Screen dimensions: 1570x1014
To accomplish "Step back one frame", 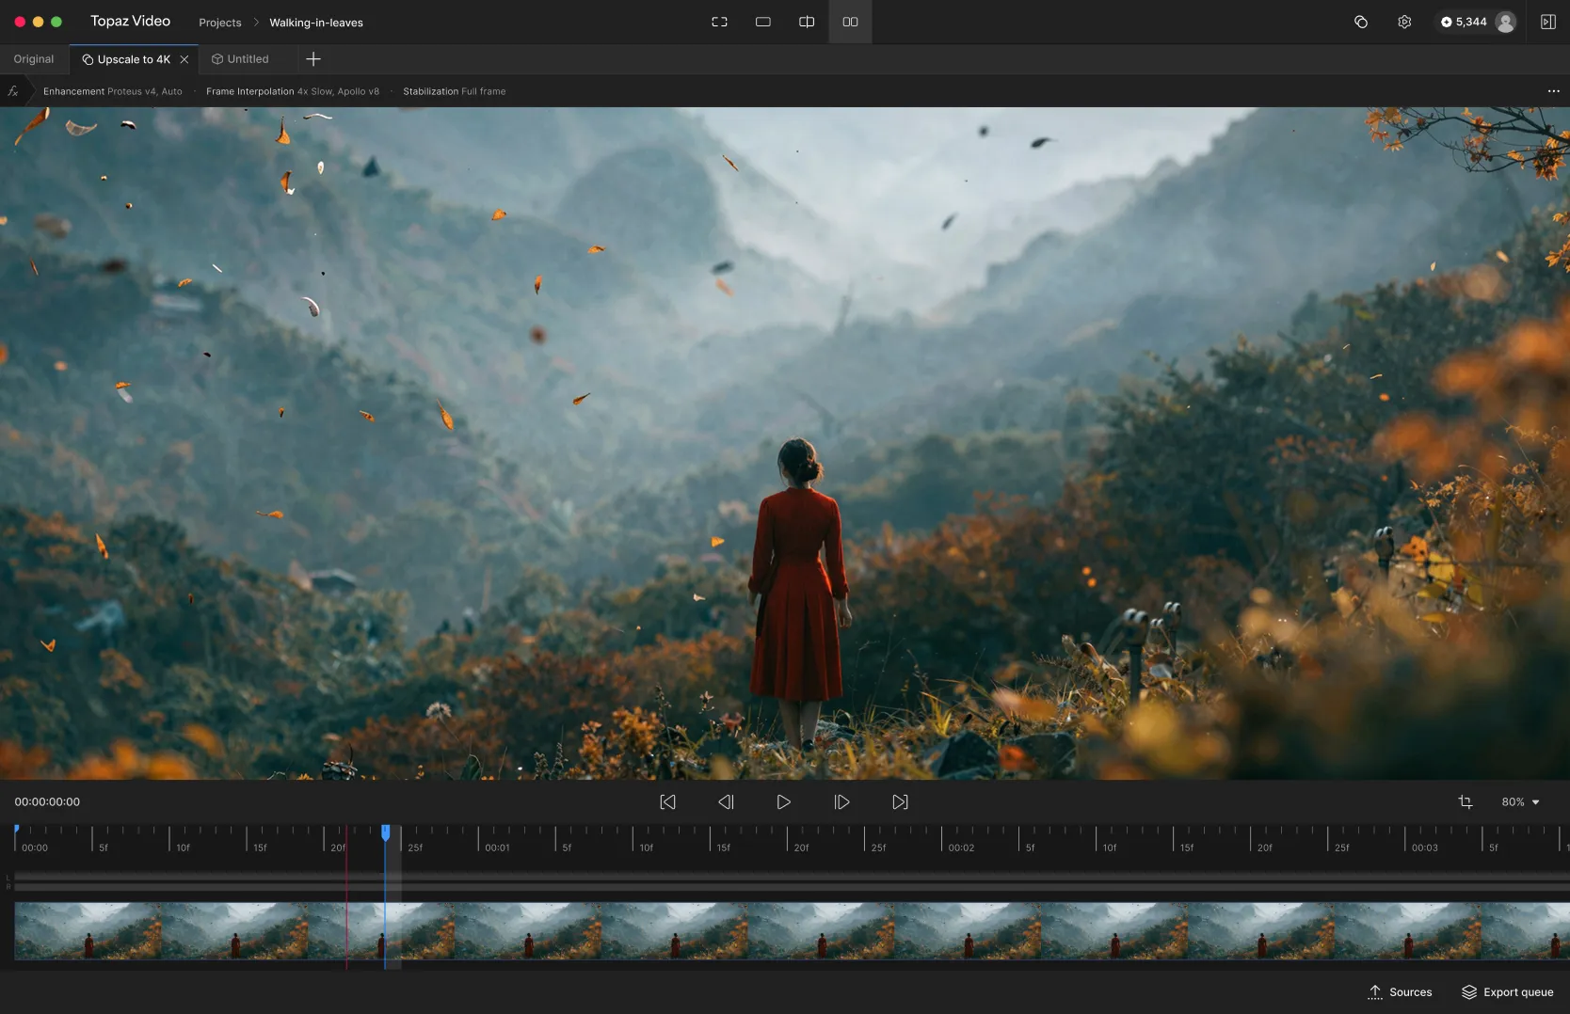I will pyautogui.click(x=726, y=802).
